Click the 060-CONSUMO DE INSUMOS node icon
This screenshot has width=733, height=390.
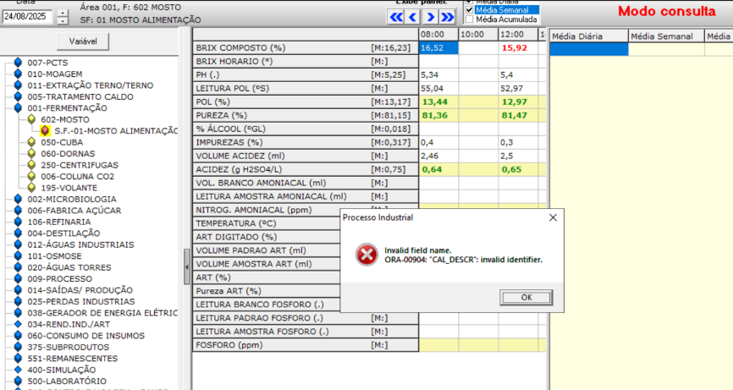(19, 335)
